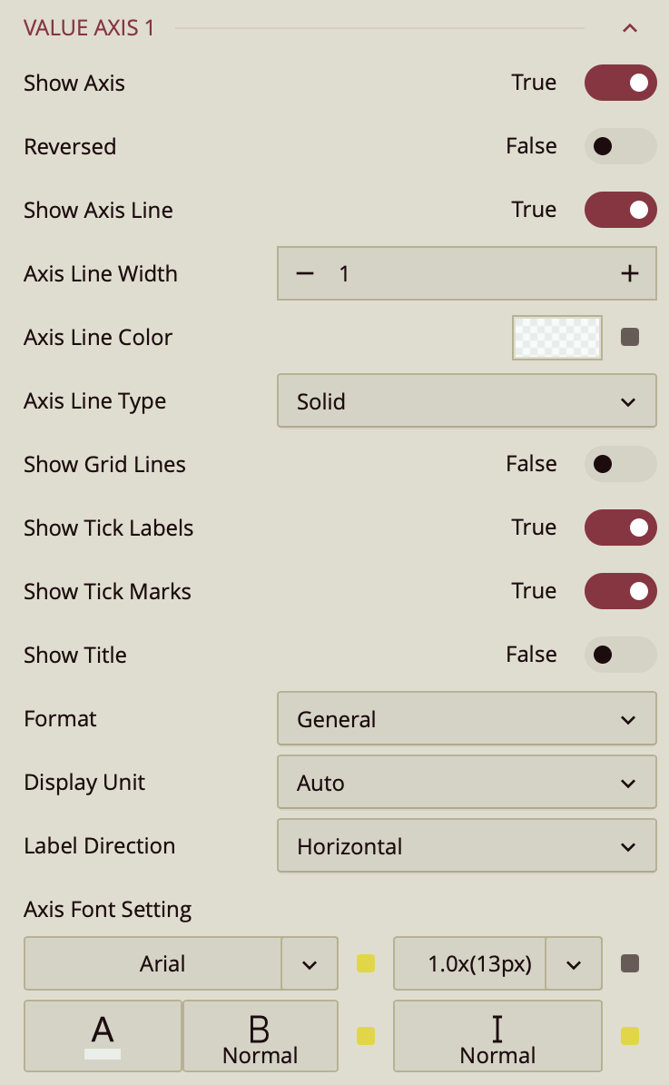Image resolution: width=669 pixels, height=1085 pixels.
Task: Toggle the bold B Normal button
Action: tap(260, 1036)
